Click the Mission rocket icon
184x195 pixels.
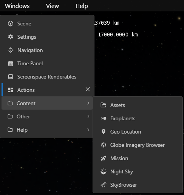pos(104,158)
